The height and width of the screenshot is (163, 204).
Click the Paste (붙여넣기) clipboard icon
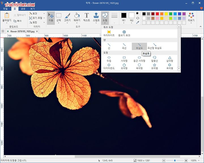point(7,16)
